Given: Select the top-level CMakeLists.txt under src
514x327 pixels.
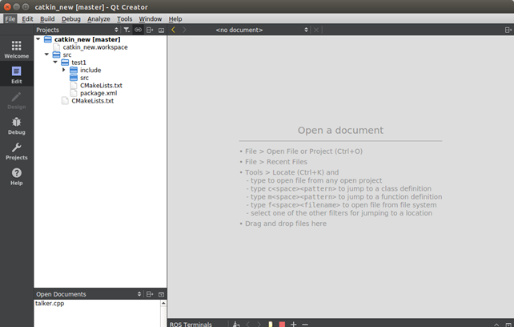Looking at the screenshot, I should click(x=92, y=101).
